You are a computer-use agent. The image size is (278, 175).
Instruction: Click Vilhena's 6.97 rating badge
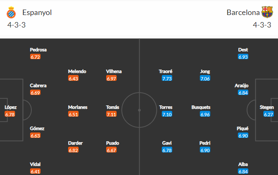pos(111,78)
